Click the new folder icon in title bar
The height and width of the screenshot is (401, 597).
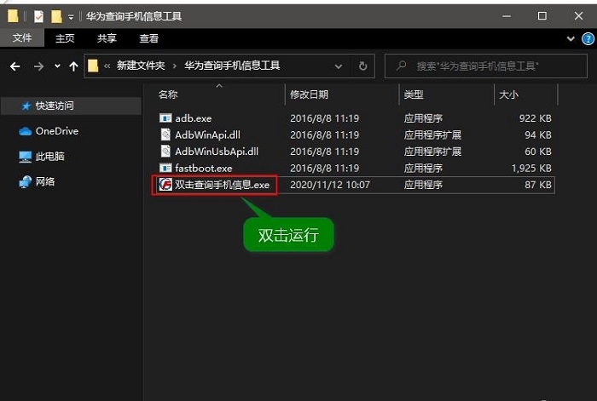coord(56,16)
